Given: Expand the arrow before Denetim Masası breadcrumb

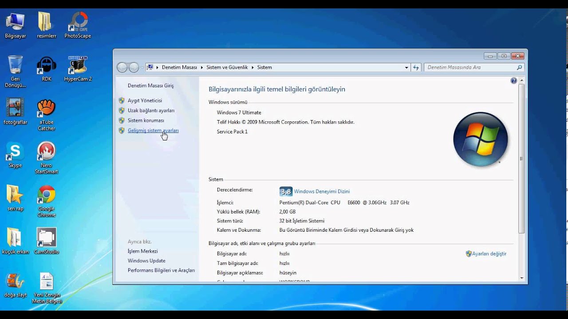Looking at the screenshot, I should [x=157, y=67].
